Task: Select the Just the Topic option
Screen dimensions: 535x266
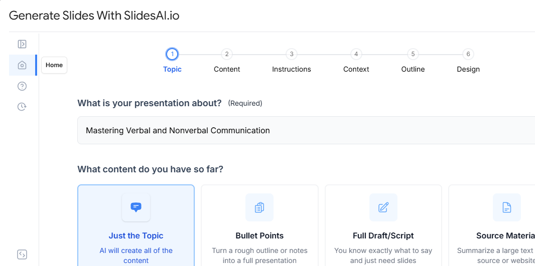Action: click(x=136, y=235)
